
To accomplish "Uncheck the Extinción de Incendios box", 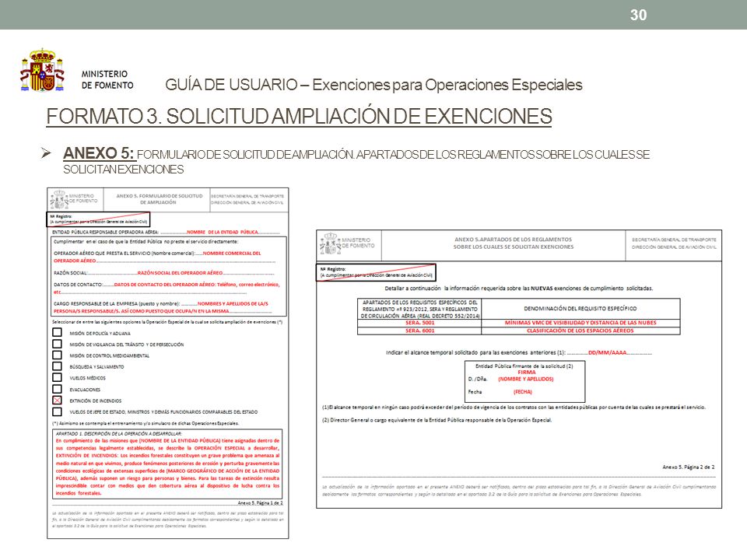I will click(57, 401).
